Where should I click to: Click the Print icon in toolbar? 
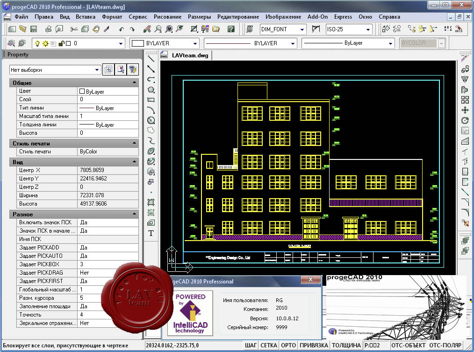click(x=48, y=29)
